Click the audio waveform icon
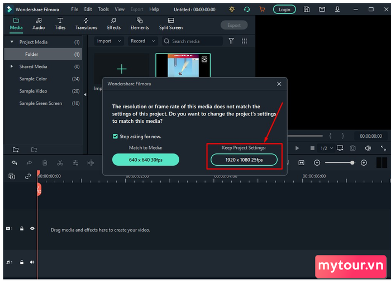The height and width of the screenshot is (284, 391). (x=90, y=163)
